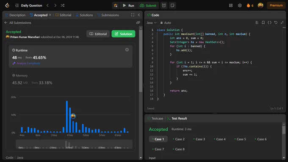This screenshot has width=288, height=162.
Task: Click the Premium button
Action: (276, 5)
